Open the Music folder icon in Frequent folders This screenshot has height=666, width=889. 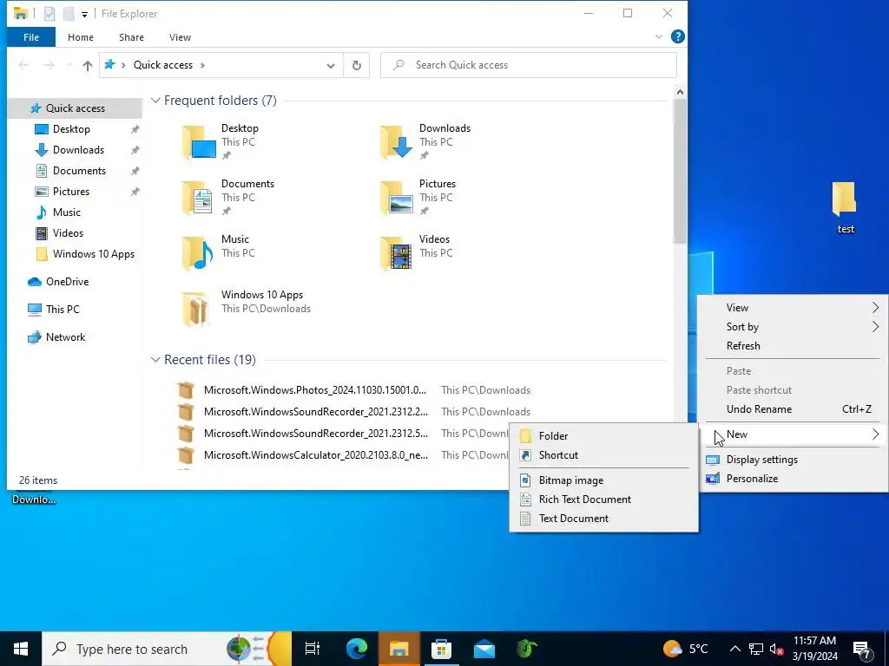[x=198, y=253]
